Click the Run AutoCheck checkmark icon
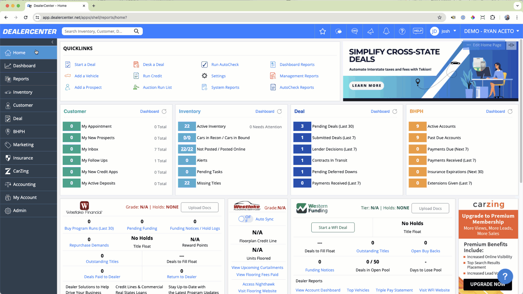523x294 pixels. pos(204,64)
